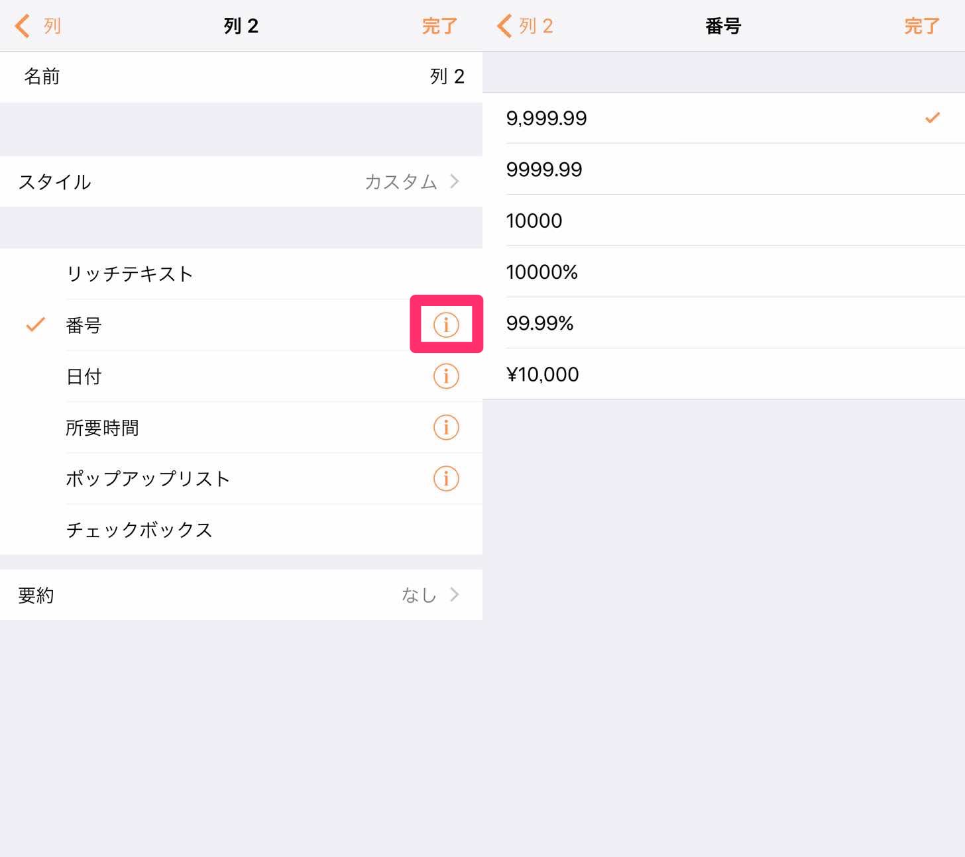Open info details for 所要時間 type

[x=446, y=427]
